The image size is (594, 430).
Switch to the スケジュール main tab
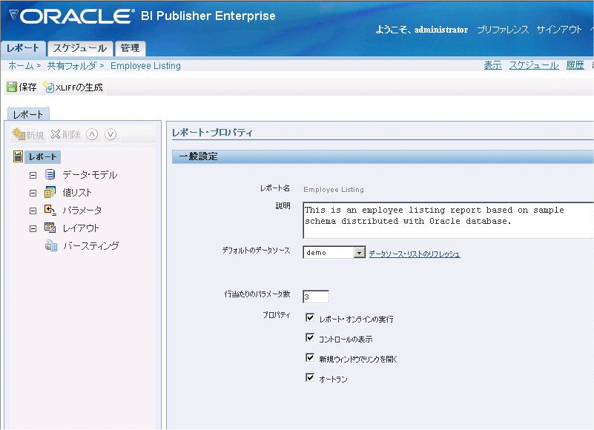(x=80, y=48)
